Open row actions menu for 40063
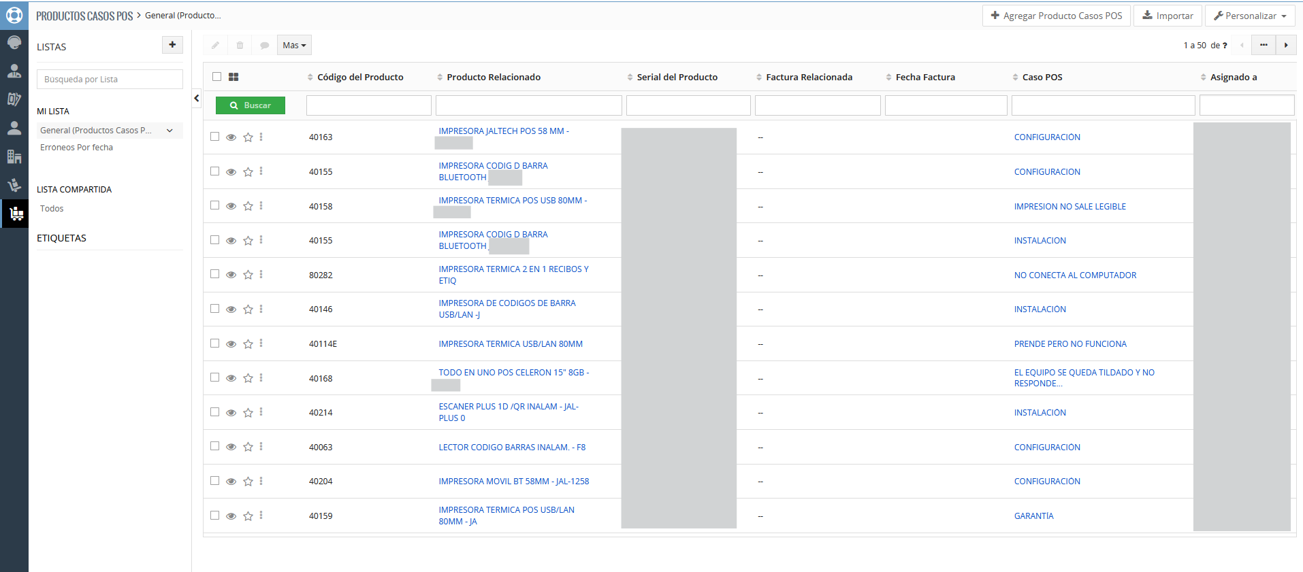The width and height of the screenshot is (1303, 572). click(x=261, y=446)
